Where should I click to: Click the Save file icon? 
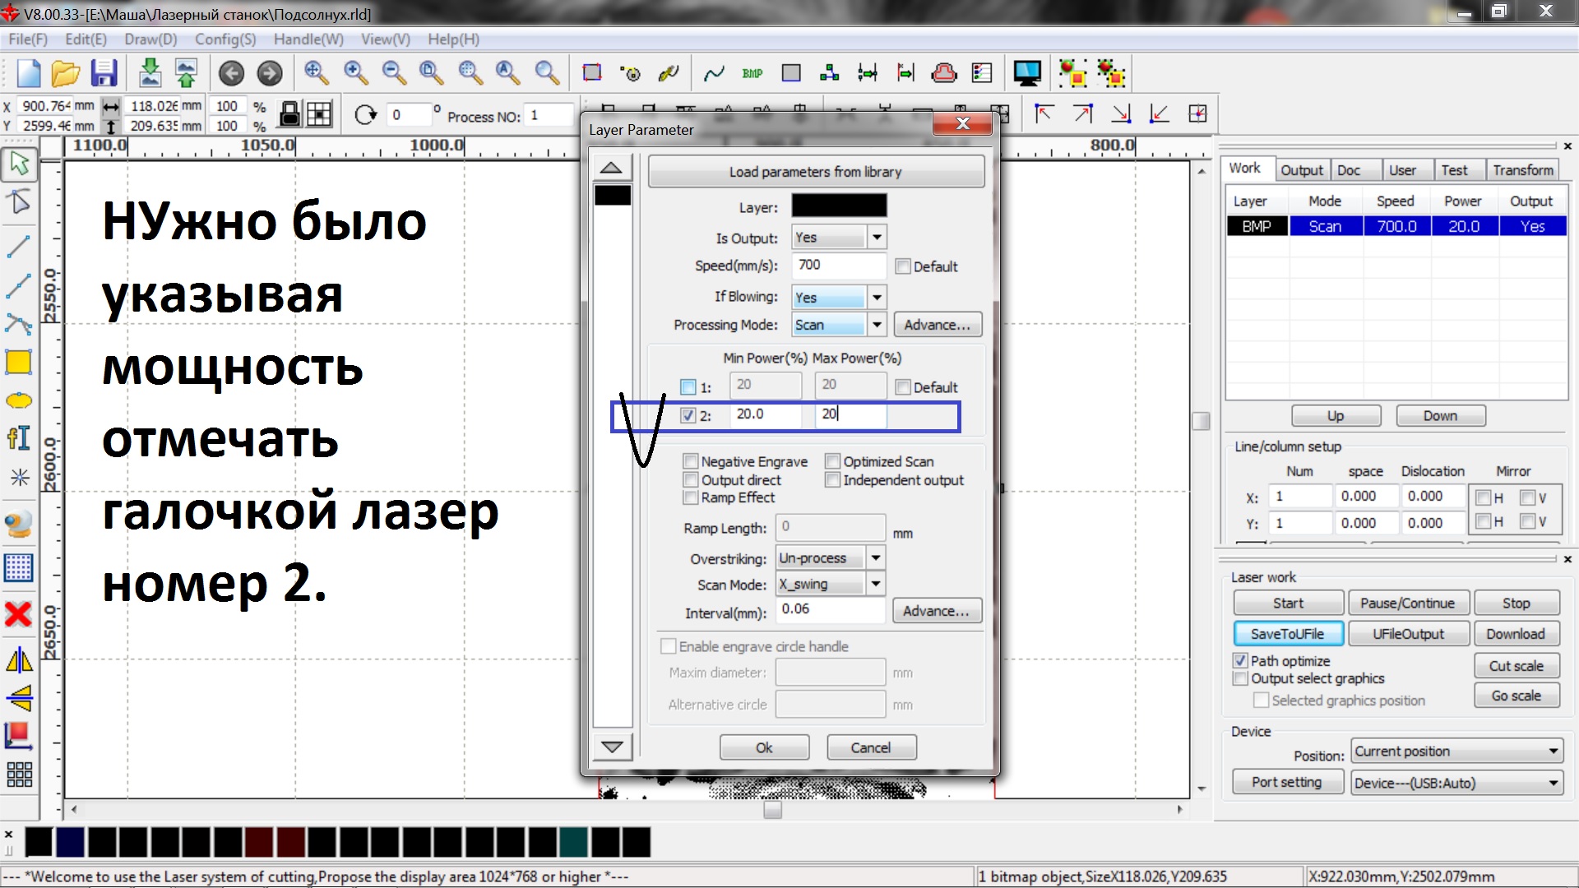point(104,73)
